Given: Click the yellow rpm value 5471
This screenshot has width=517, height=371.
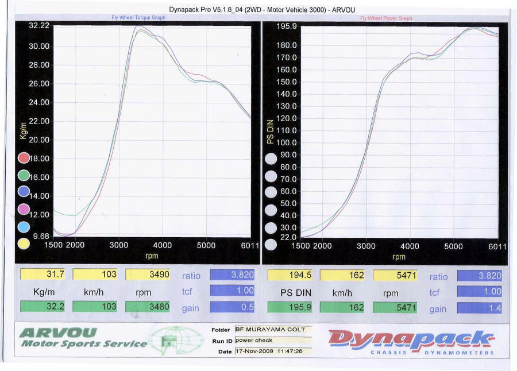Looking at the screenshot, I should [x=395, y=275].
